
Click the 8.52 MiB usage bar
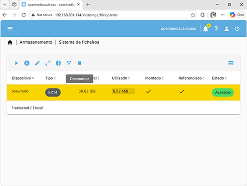[123, 92]
